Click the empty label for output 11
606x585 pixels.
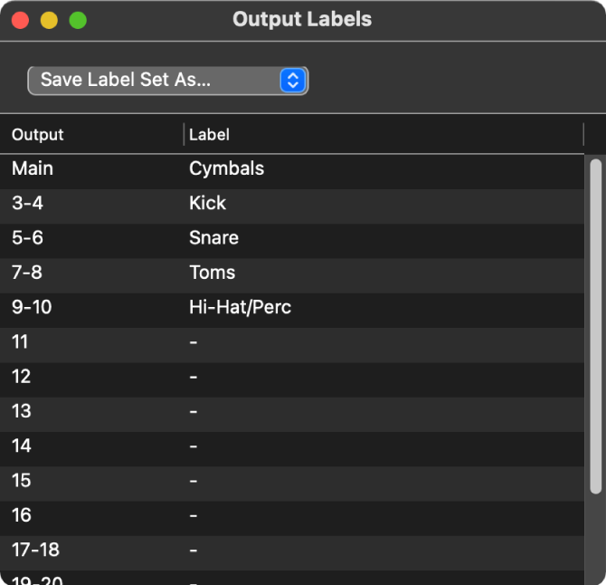(x=194, y=342)
